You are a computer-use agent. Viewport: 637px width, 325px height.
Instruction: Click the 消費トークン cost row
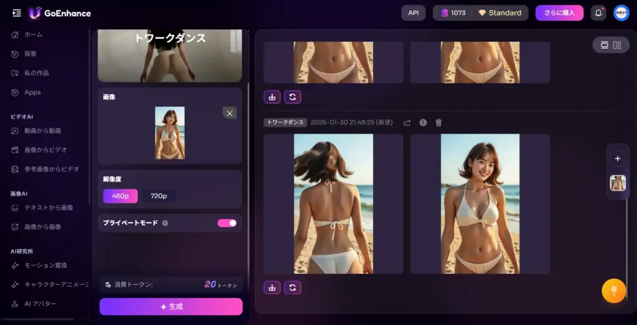click(x=171, y=285)
